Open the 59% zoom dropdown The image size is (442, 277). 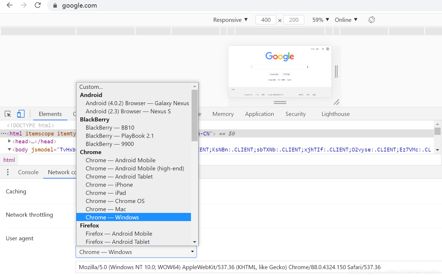click(321, 20)
